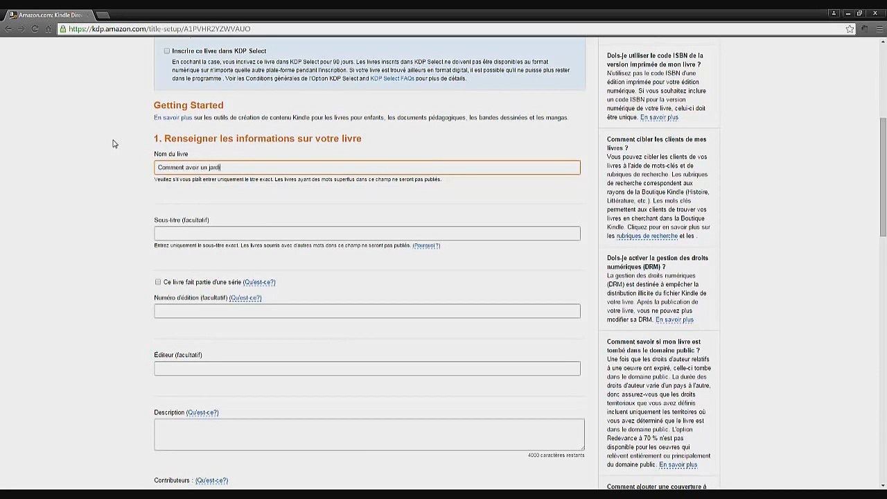Viewport: 887px width, 499px height.
Task: Open Qu'est-ce? beside Description
Action: [x=202, y=412]
